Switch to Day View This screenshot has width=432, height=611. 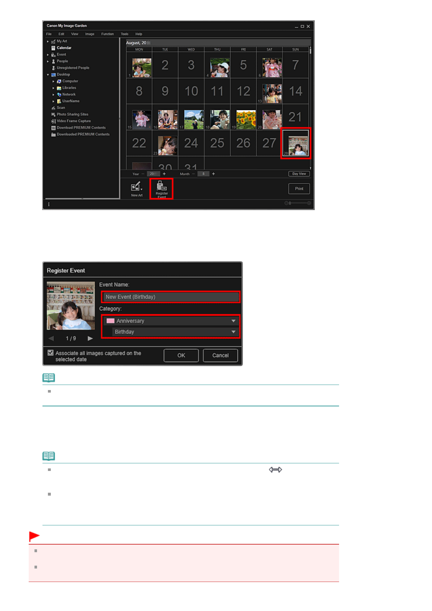pyautogui.click(x=299, y=174)
